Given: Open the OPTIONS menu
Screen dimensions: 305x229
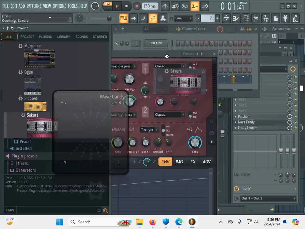Looking at the screenshot, I should (x=60, y=6).
